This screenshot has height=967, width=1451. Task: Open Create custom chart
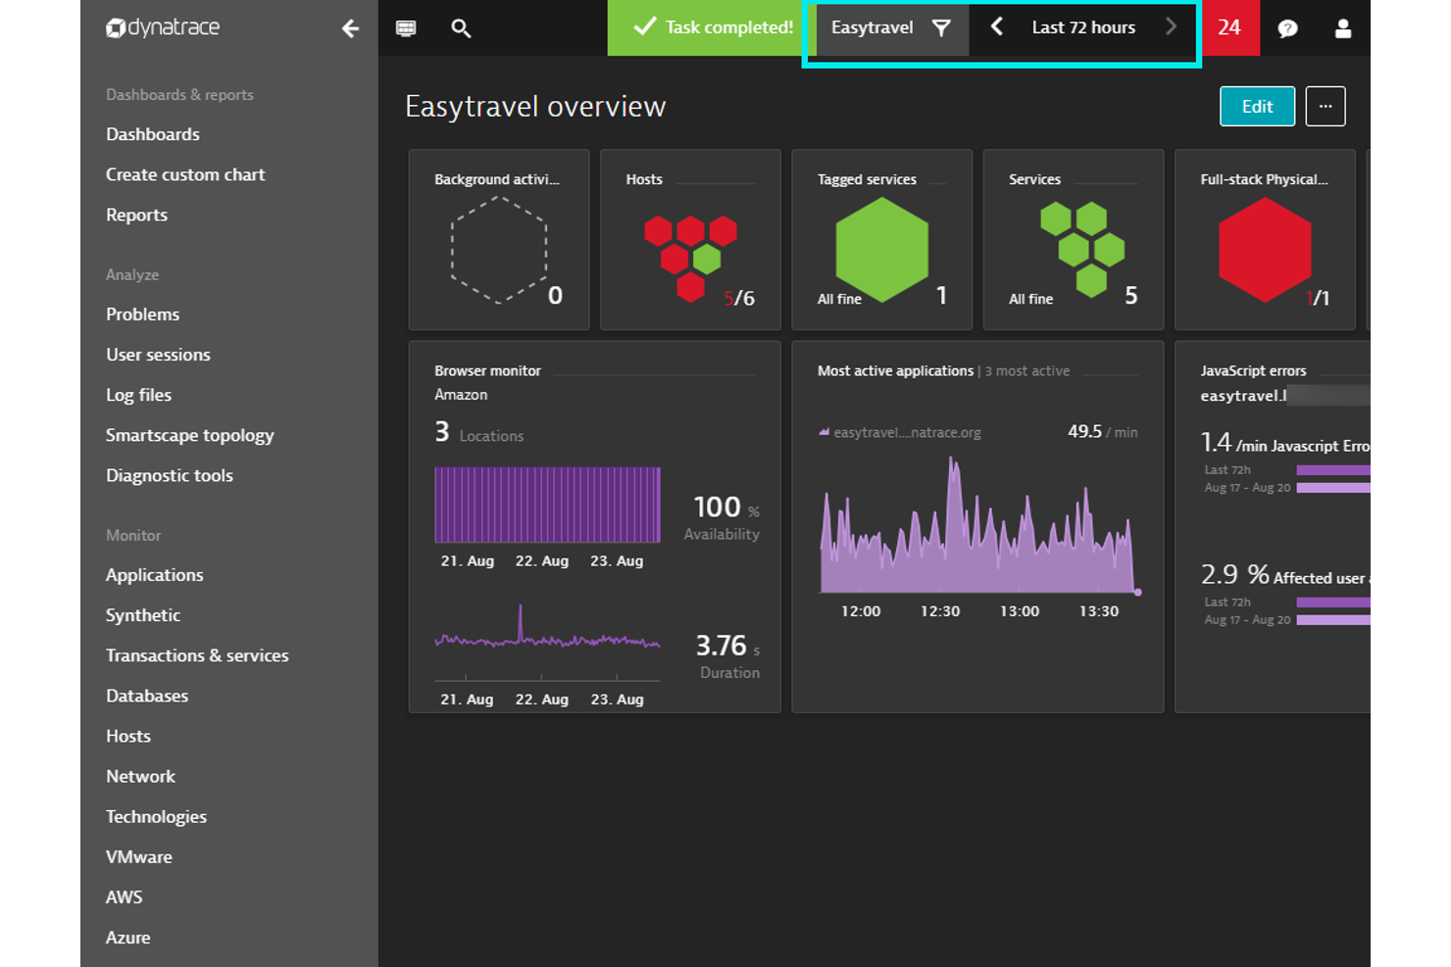point(185,173)
